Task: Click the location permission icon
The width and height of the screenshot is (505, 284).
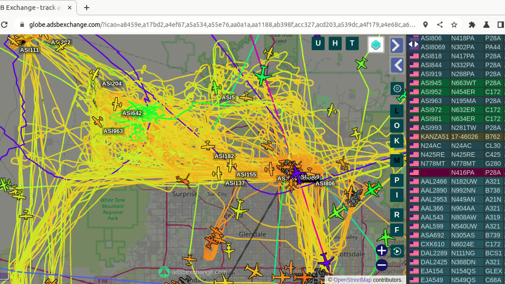Action: tap(425, 24)
